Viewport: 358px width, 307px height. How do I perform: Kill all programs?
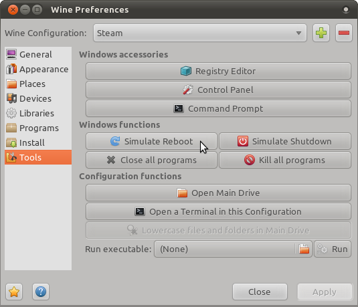tap(285, 160)
